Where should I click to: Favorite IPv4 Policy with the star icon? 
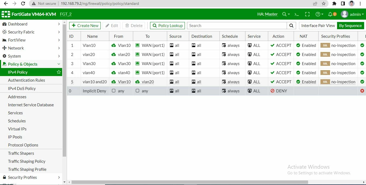click(x=59, y=72)
